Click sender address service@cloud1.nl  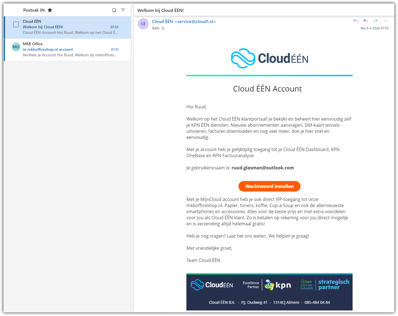click(x=195, y=22)
